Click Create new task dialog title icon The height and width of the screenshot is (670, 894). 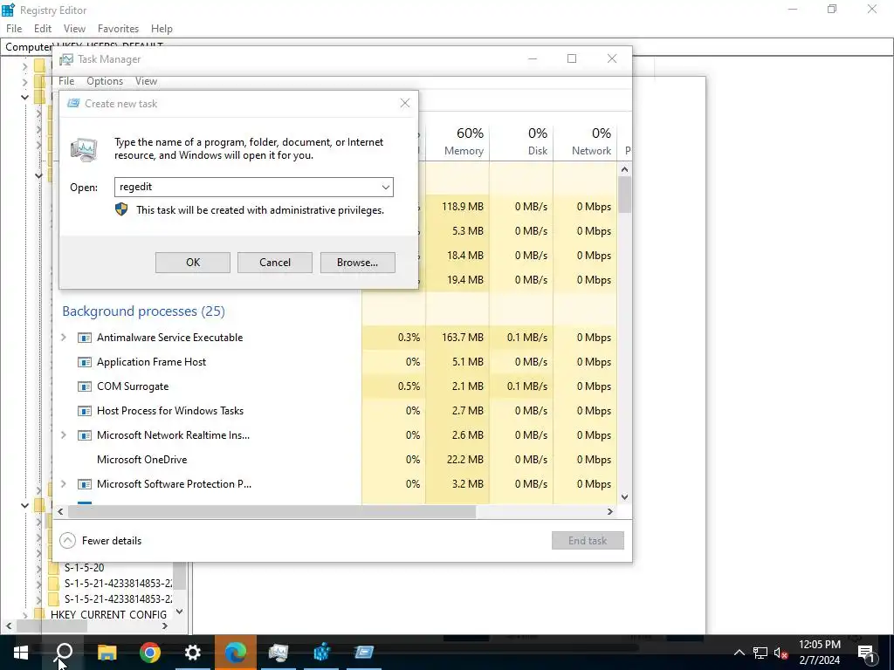[73, 104]
